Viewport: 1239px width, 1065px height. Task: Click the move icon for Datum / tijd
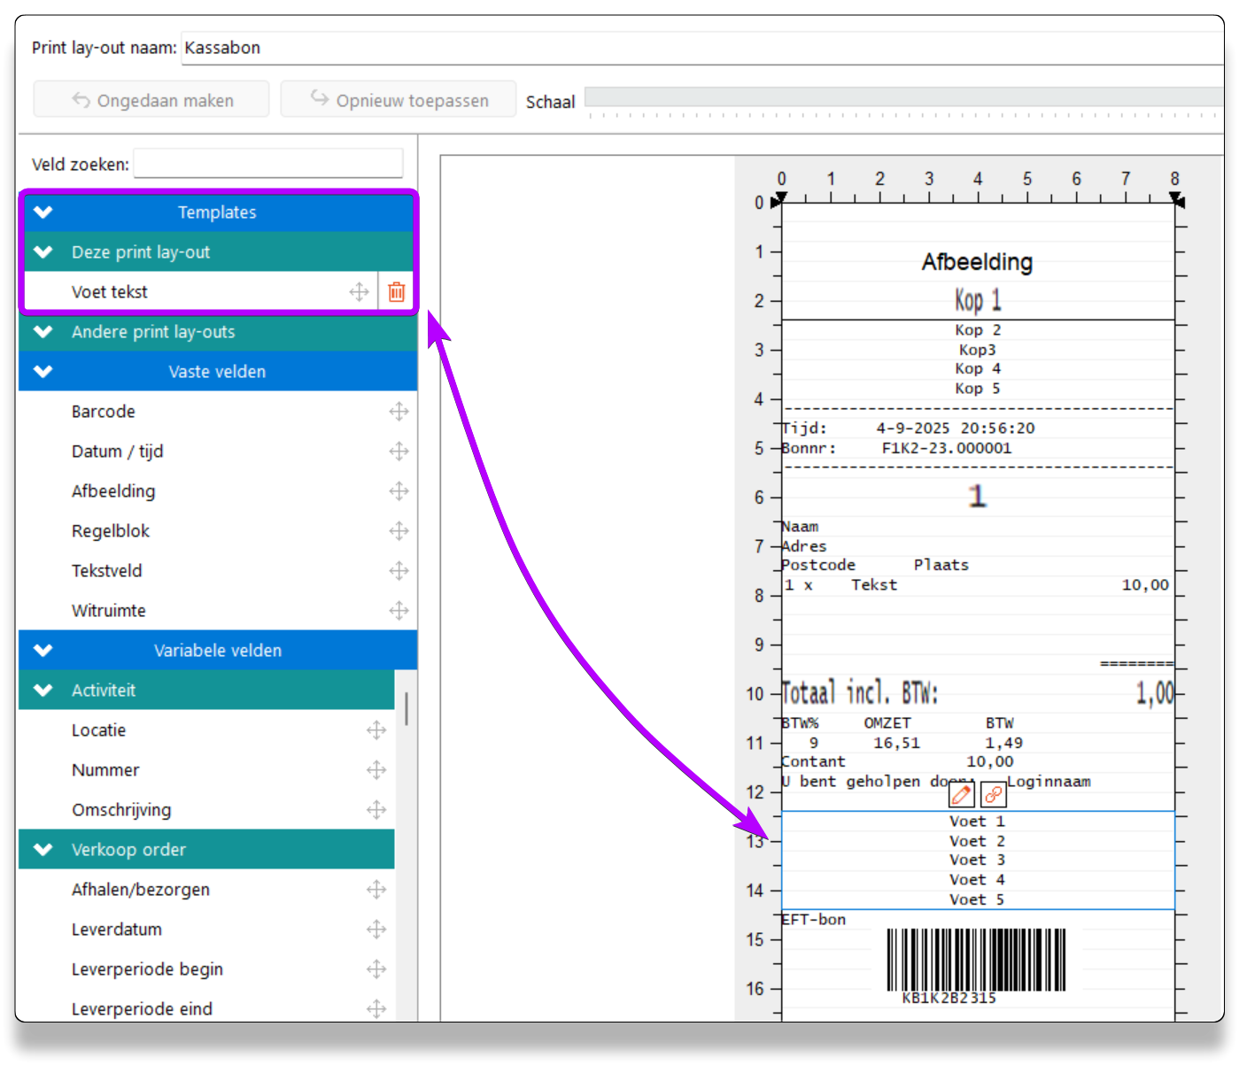point(399,451)
